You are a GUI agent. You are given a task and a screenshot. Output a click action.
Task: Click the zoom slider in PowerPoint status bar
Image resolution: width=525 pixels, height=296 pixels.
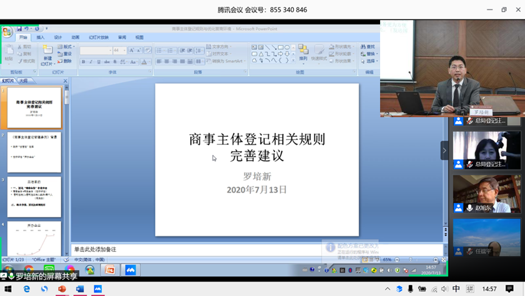click(x=416, y=259)
